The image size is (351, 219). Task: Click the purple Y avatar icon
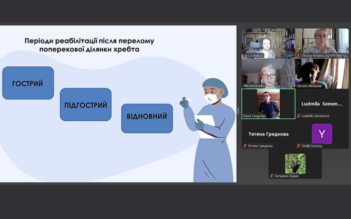click(x=321, y=133)
